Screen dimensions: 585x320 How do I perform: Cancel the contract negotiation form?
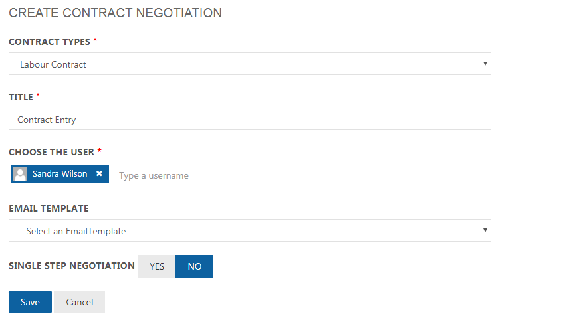[80, 302]
